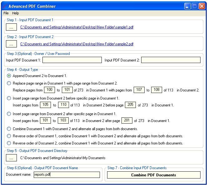Minimize the Advanced PDF Combiner window
The height and width of the screenshot is (186, 208).
pos(187,6)
